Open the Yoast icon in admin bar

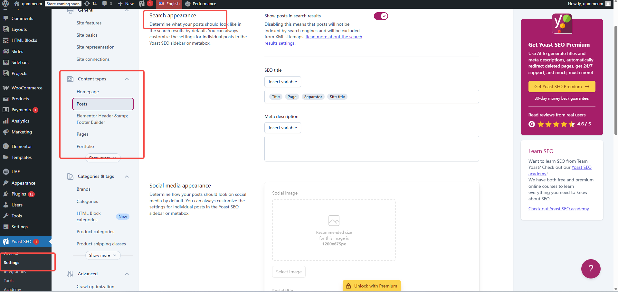(x=142, y=4)
